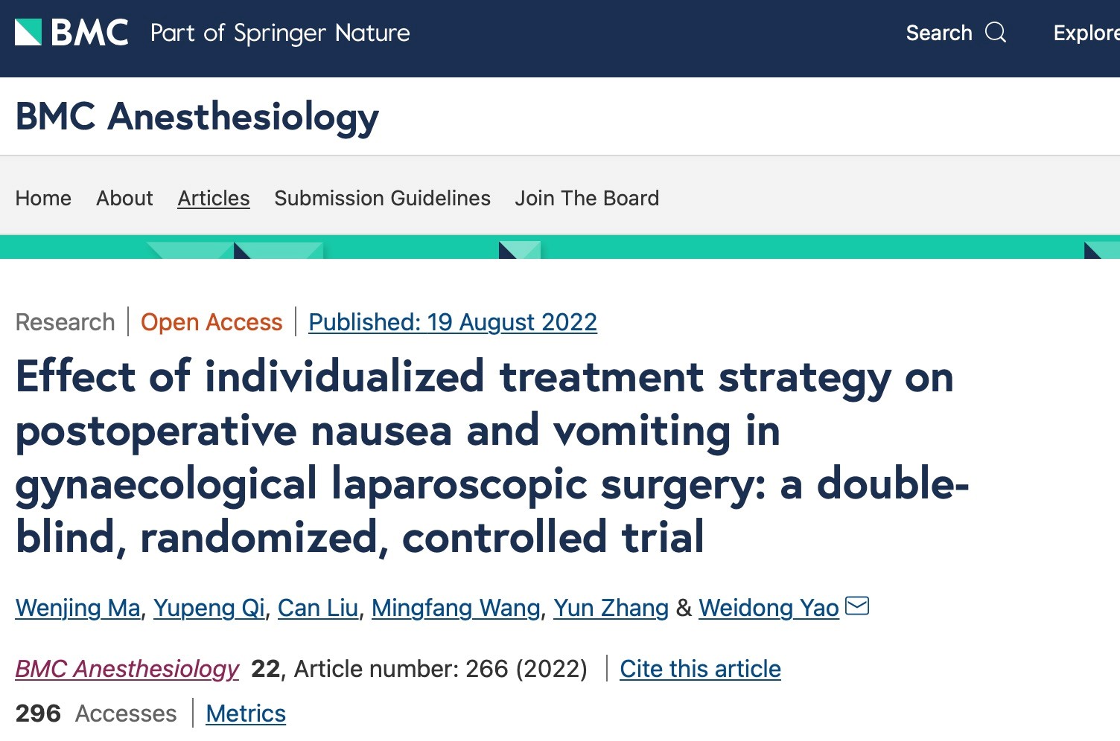This screenshot has height=741, width=1120.
Task: Click Cite this article
Action: (700, 669)
